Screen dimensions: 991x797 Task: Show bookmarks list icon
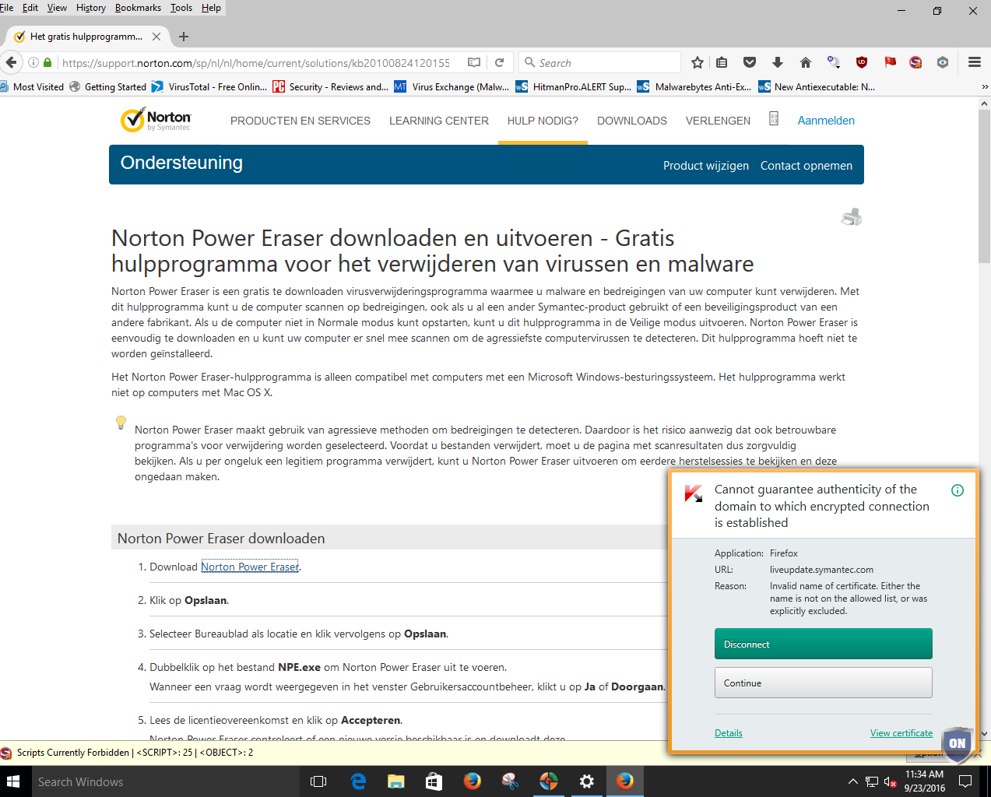(x=722, y=62)
